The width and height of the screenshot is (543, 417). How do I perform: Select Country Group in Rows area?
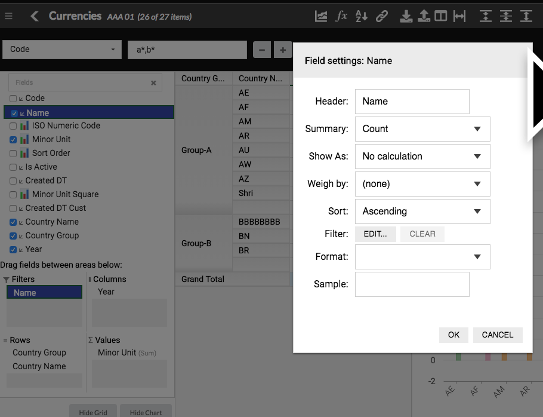click(x=39, y=352)
